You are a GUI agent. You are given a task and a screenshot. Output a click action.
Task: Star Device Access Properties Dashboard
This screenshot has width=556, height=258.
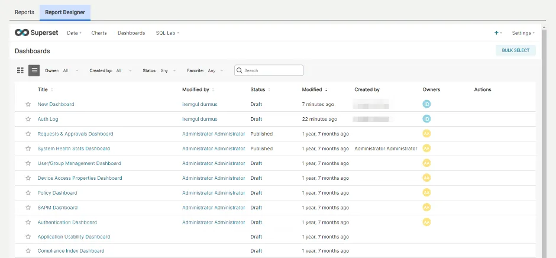click(x=28, y=178)
